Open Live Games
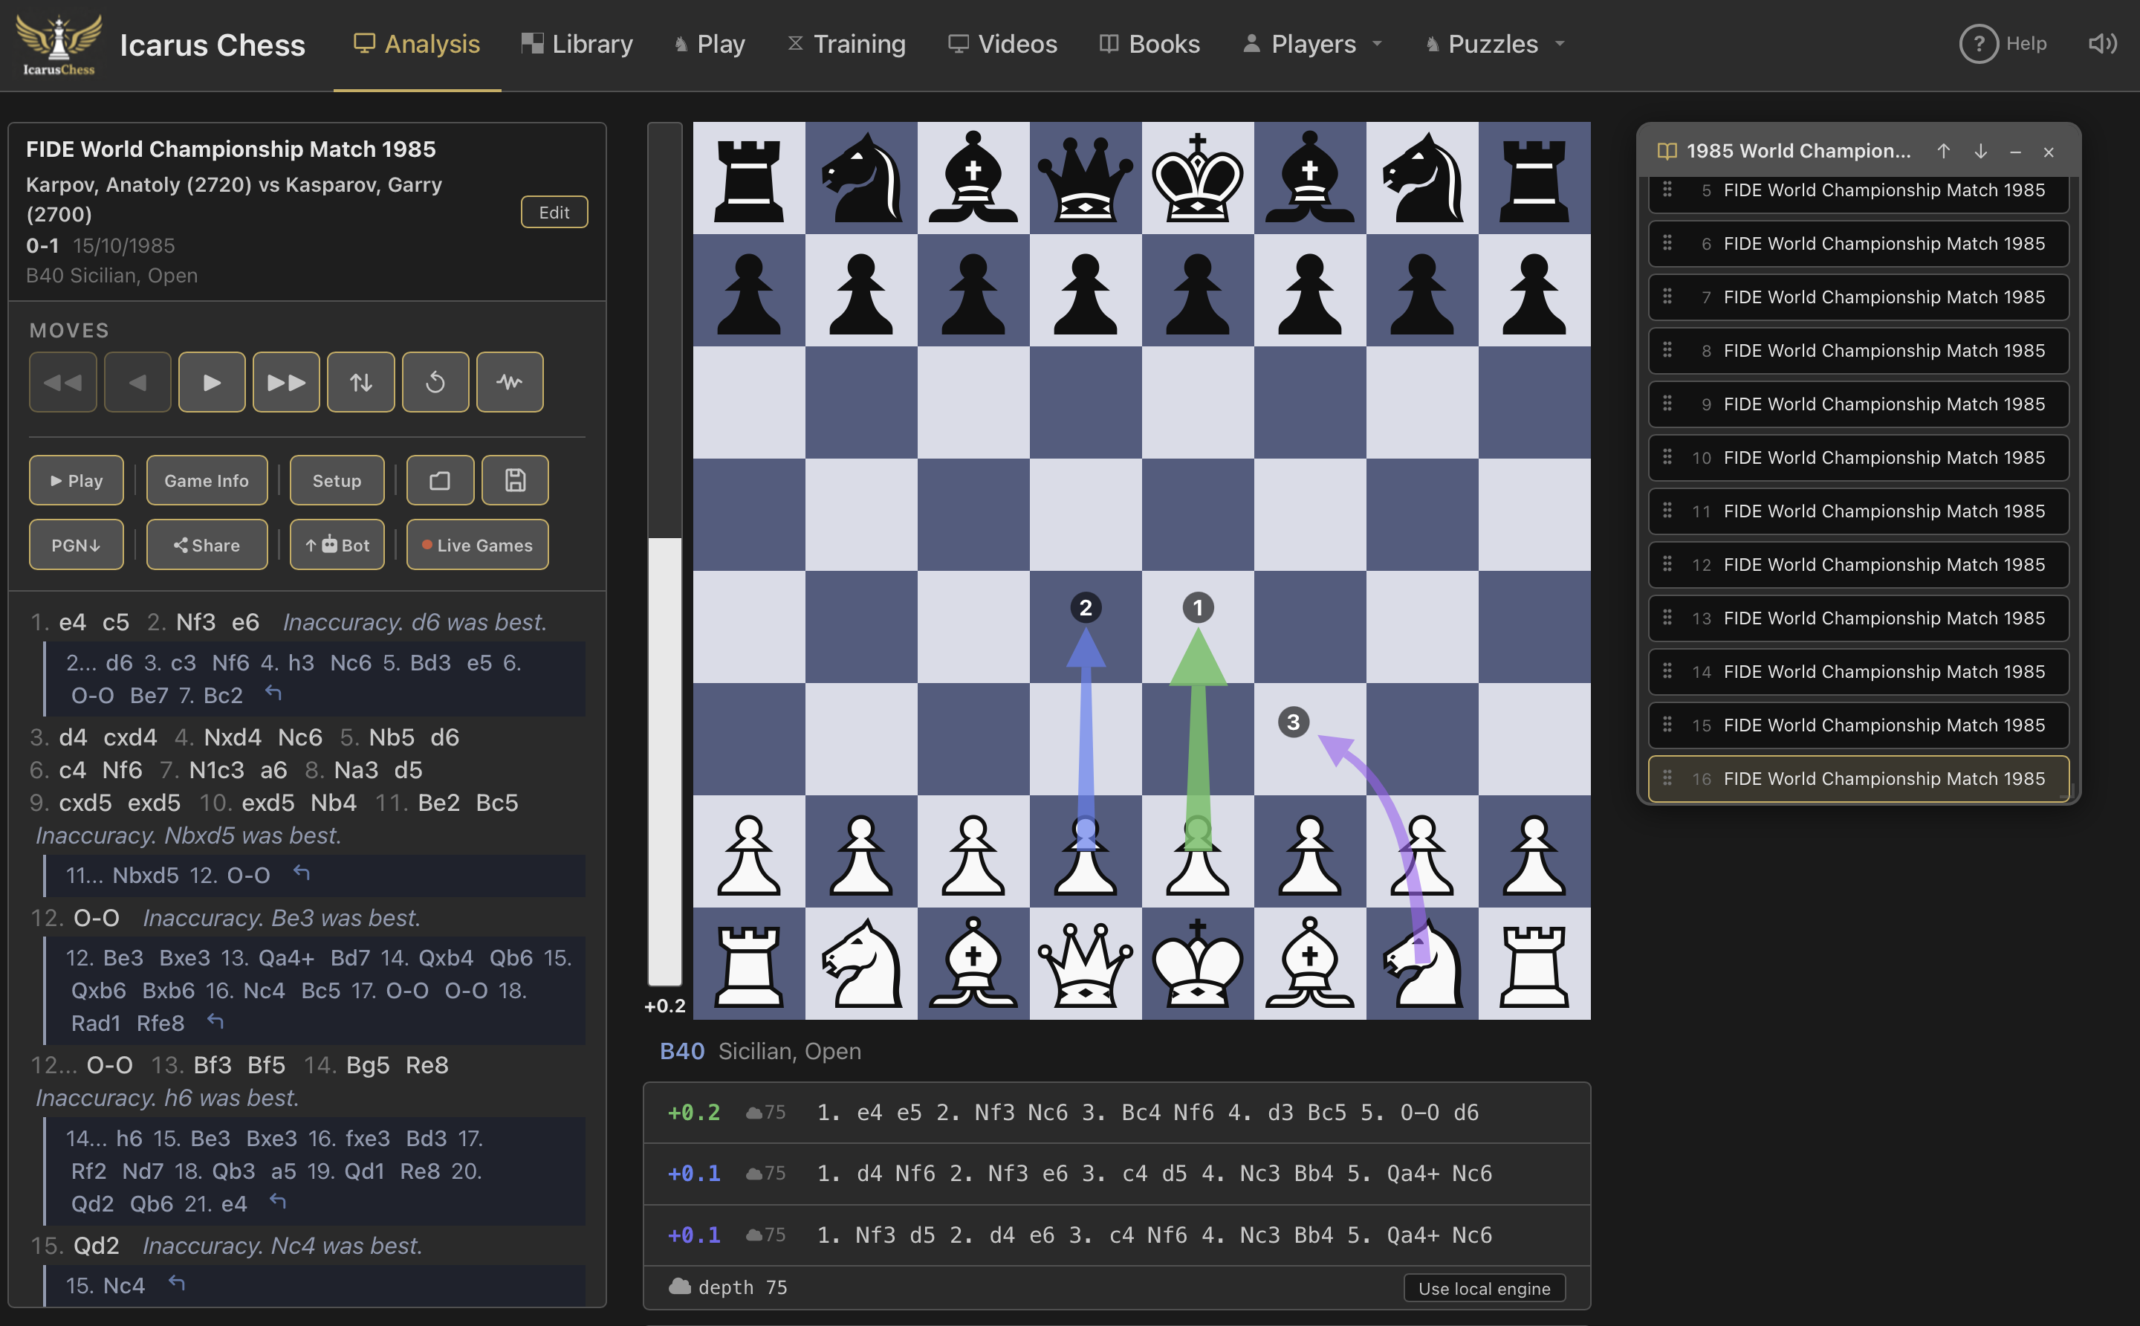The width and height of the screenshot is (2140, 1326). 478,545
